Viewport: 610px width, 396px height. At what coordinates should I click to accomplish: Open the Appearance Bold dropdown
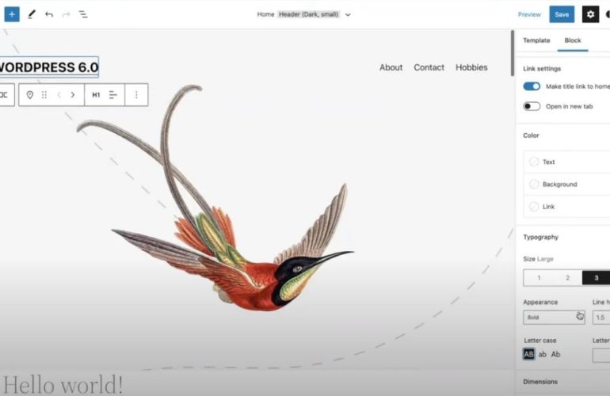[554, 317]
